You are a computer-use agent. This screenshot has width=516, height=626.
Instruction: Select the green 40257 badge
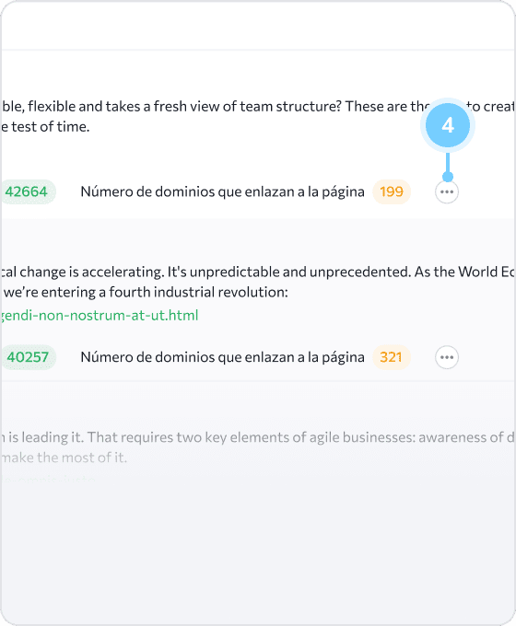point(27,357)
